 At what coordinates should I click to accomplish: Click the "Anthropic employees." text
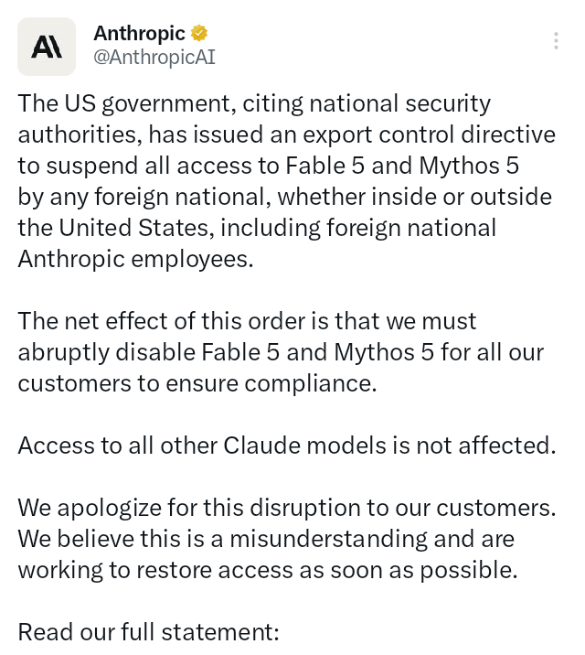click(135, 260)
